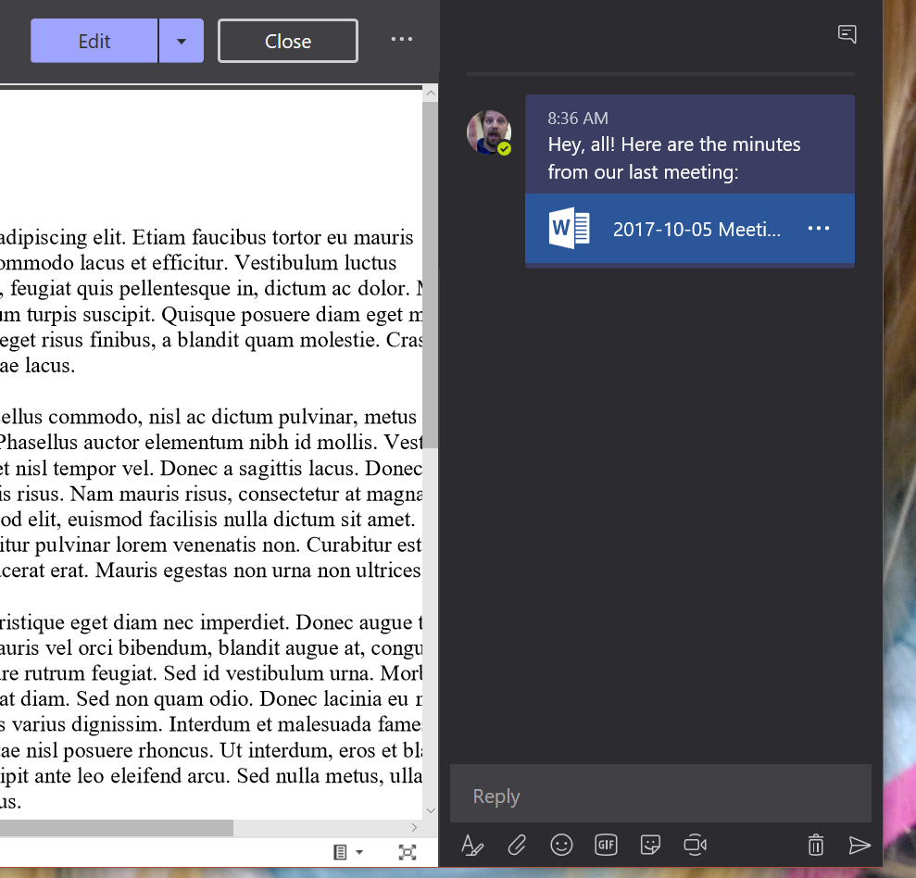Open the sticker picker

[650, 845]
